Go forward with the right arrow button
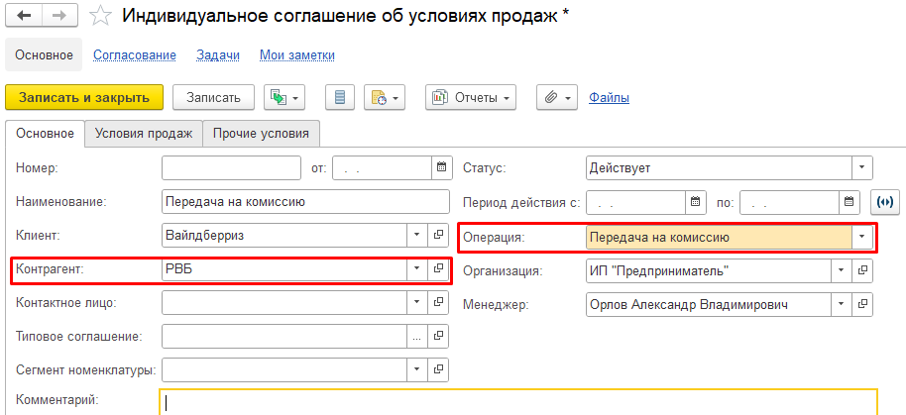Image resolution: width=906 pixels, height=415 pixels. 60,16
